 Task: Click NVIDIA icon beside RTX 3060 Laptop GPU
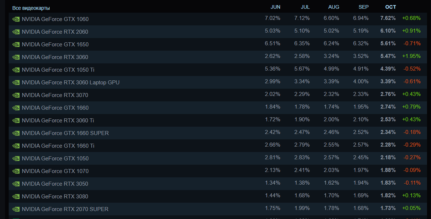tap(16, 82)
